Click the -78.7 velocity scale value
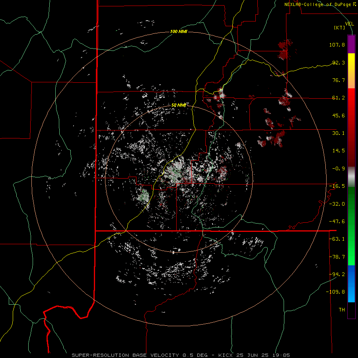358x358 pixels. 337,257
